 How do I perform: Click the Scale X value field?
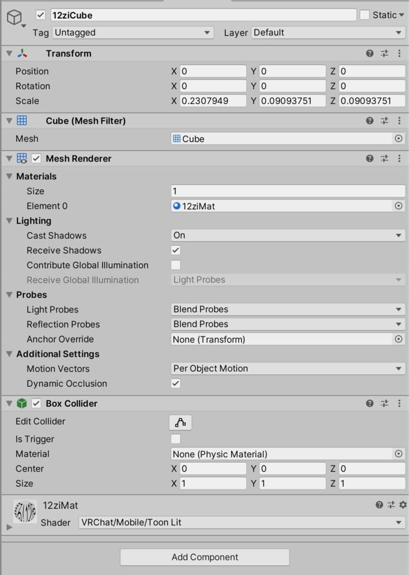pyautogui.click(x=213, y=101)
